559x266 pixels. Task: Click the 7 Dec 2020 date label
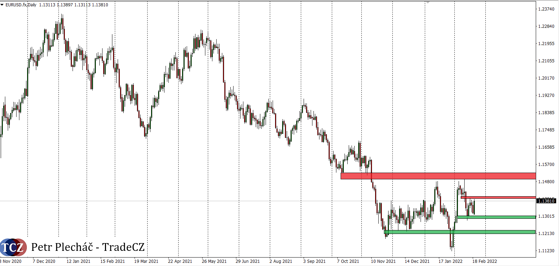pos(44,261)
